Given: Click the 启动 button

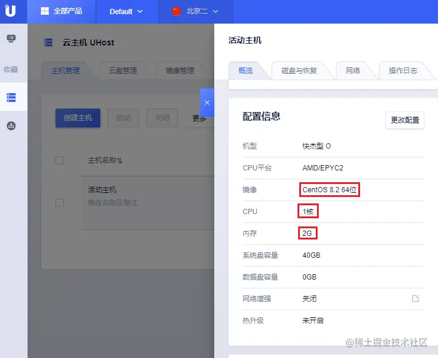Looking at the screenshot, I should tap(123, 118).
